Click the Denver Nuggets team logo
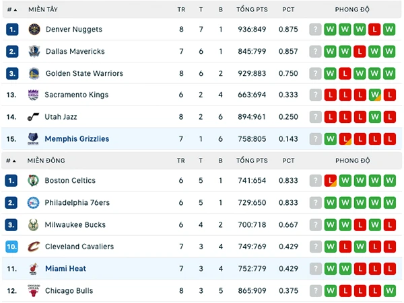This screenshot has height=303, width=404. tap(34, 30)
